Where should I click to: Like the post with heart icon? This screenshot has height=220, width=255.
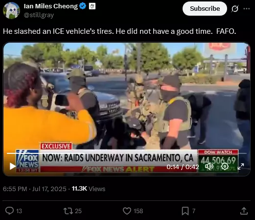(127, 211)
